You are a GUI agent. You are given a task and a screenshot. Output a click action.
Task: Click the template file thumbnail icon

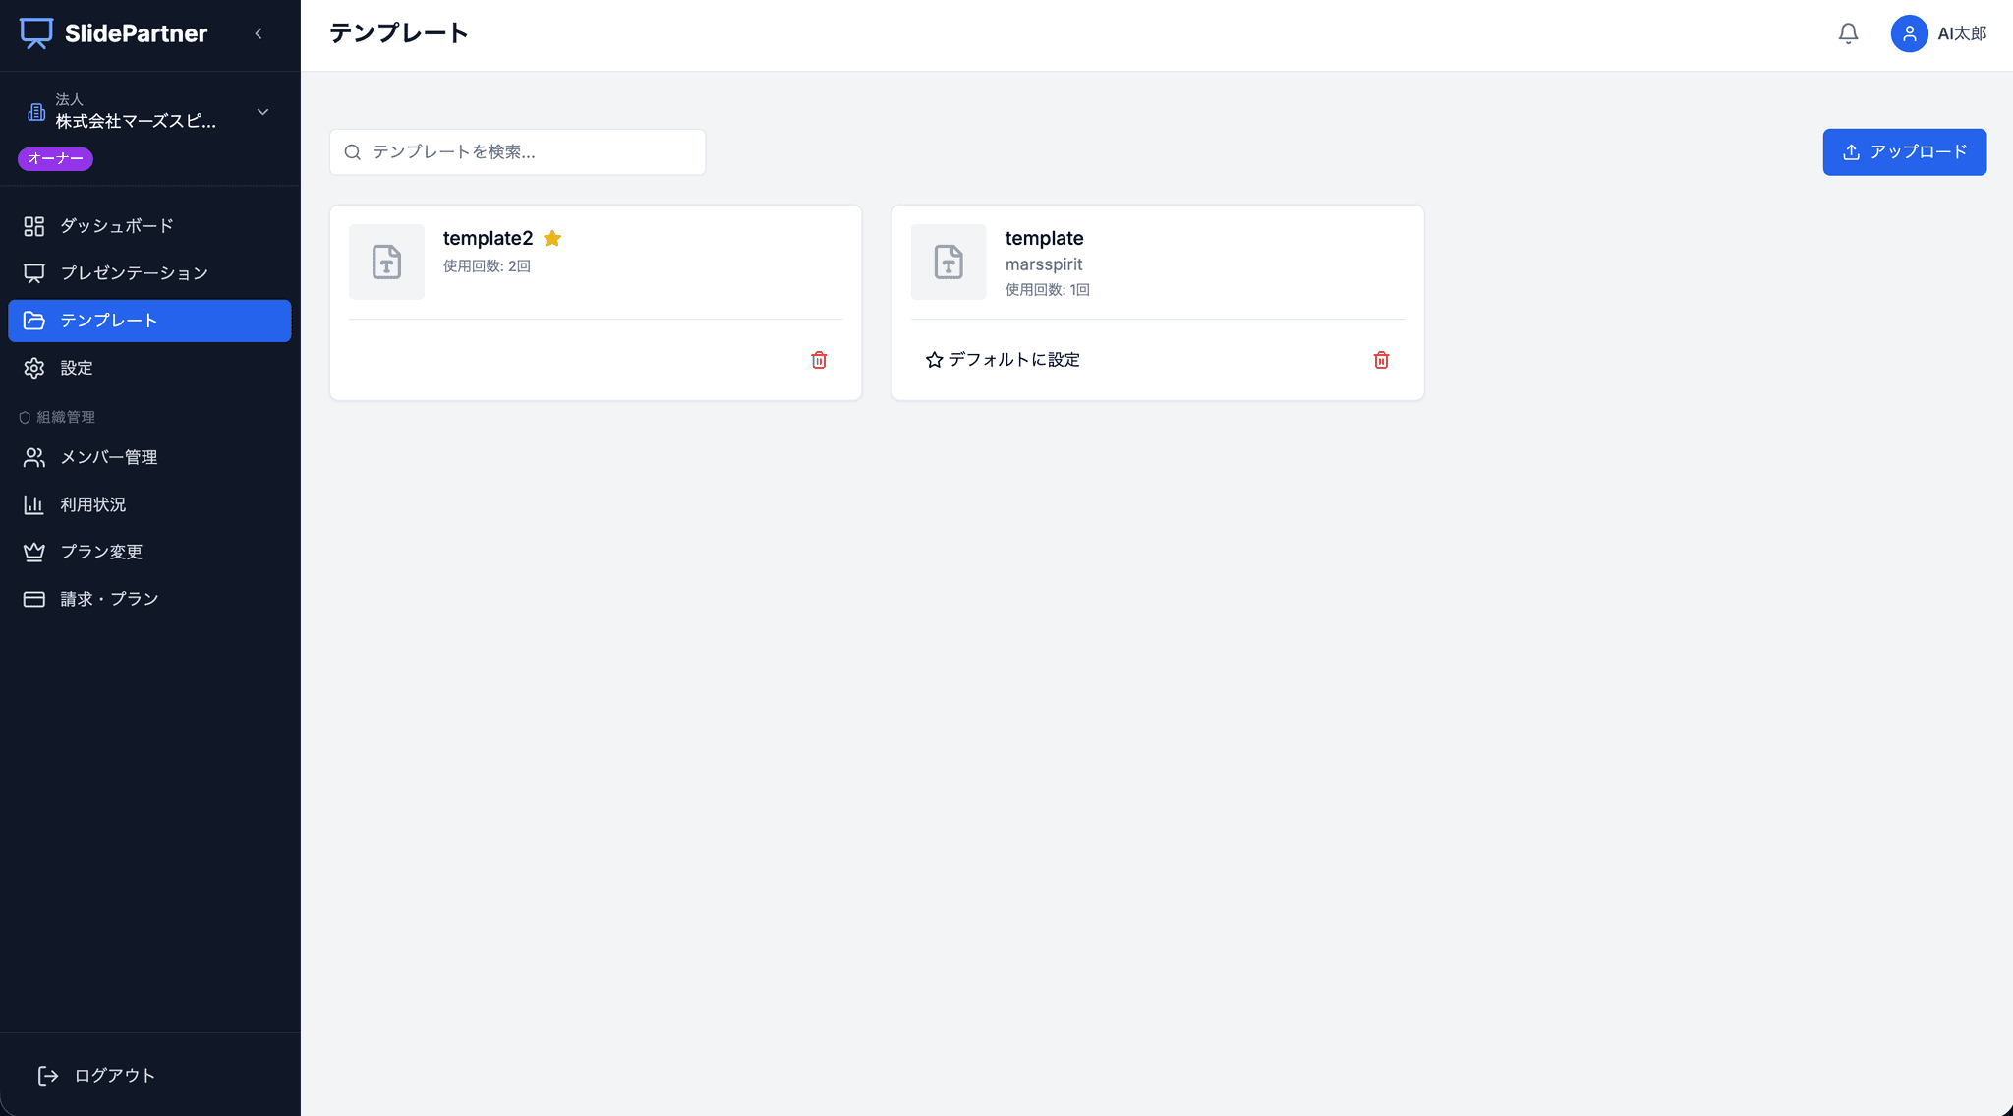949,262
